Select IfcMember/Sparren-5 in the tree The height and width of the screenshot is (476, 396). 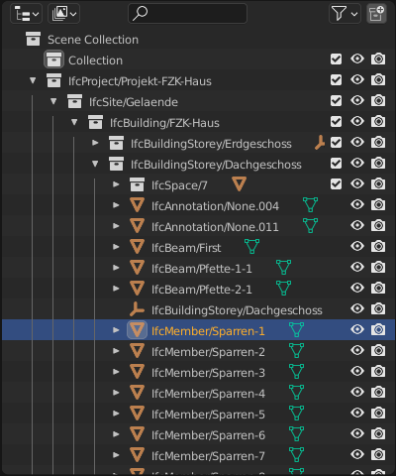(208, 415)
